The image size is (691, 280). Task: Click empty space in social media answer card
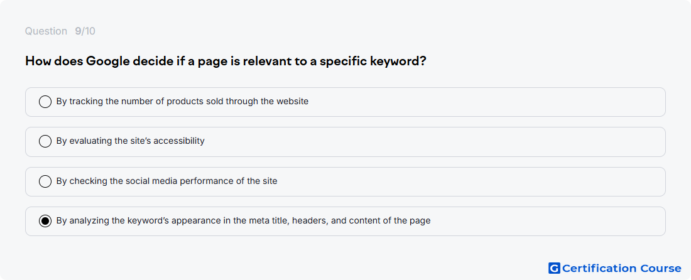(472, 181)
